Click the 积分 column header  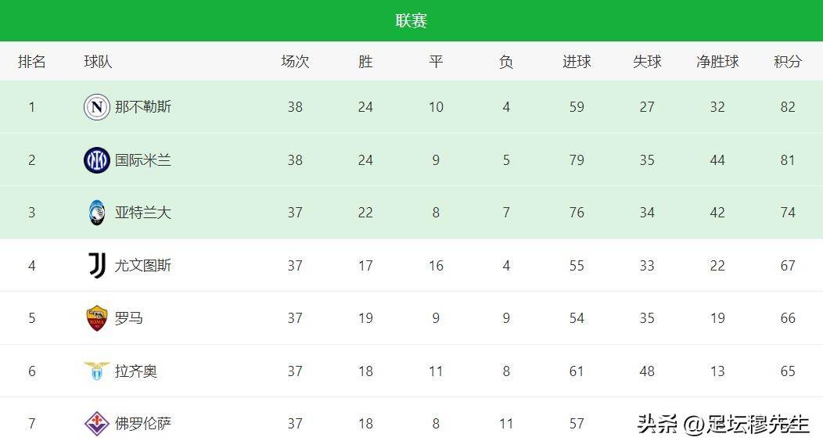coord(788,61)
